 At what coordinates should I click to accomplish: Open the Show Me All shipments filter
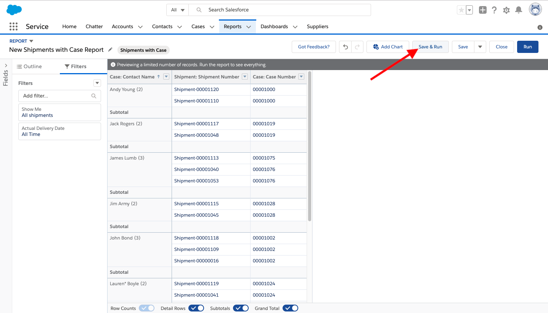(x=60, y=112)
